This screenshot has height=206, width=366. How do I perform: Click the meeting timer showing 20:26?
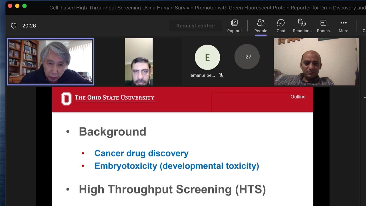pyautogui.click(x=29, y=26)
